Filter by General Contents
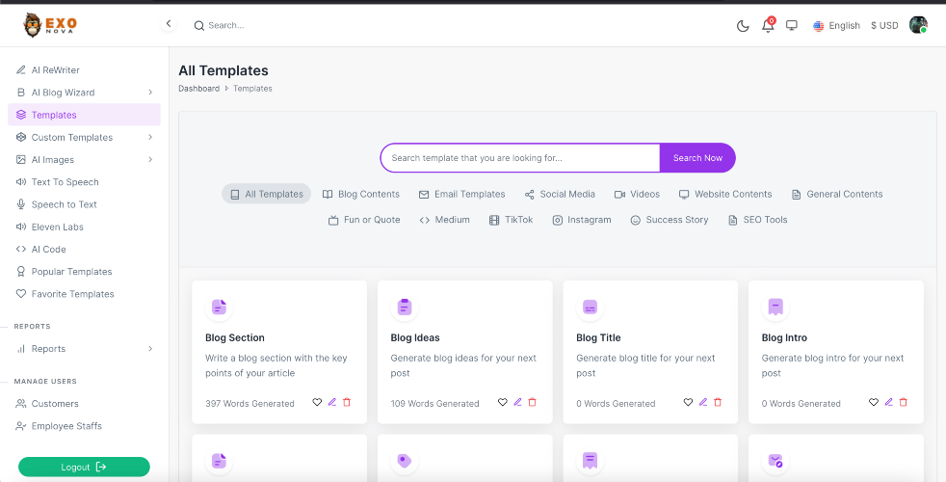Screen dimensions: 946x482 click(837, 194)
